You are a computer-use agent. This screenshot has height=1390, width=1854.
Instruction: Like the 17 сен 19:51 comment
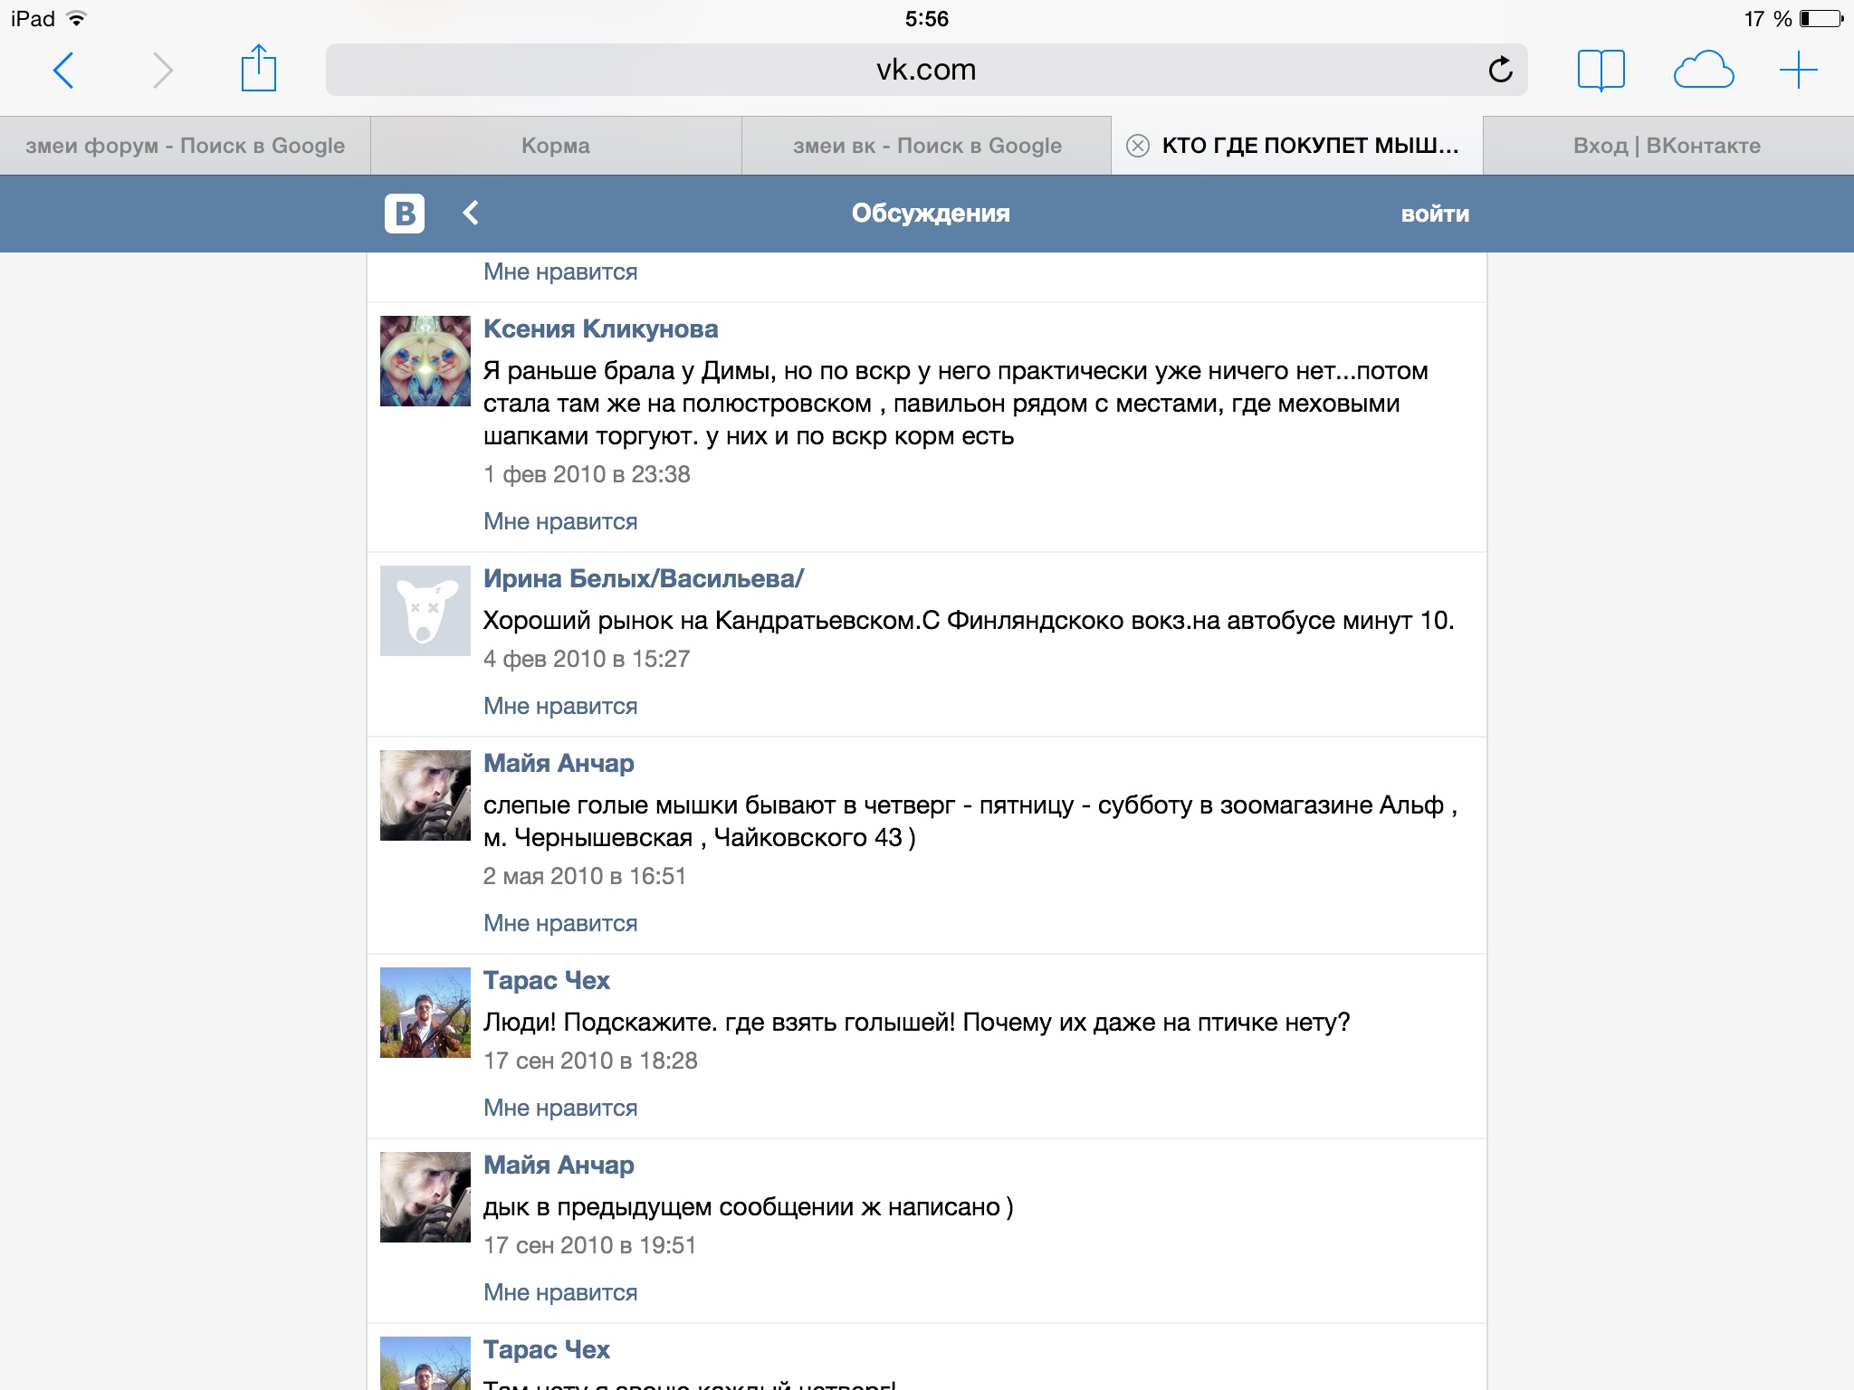pyautogui.click(x=560, y=1292)
